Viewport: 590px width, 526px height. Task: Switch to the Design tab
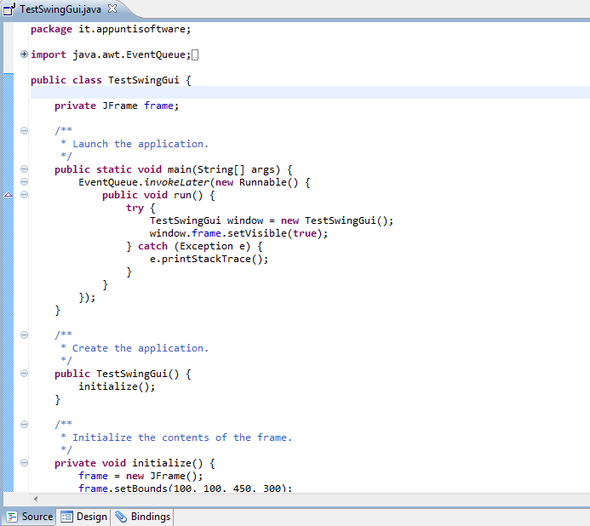click(x=84, y=517)
